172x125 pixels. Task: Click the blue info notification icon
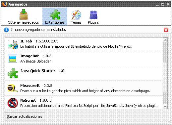tap(6, 30)
